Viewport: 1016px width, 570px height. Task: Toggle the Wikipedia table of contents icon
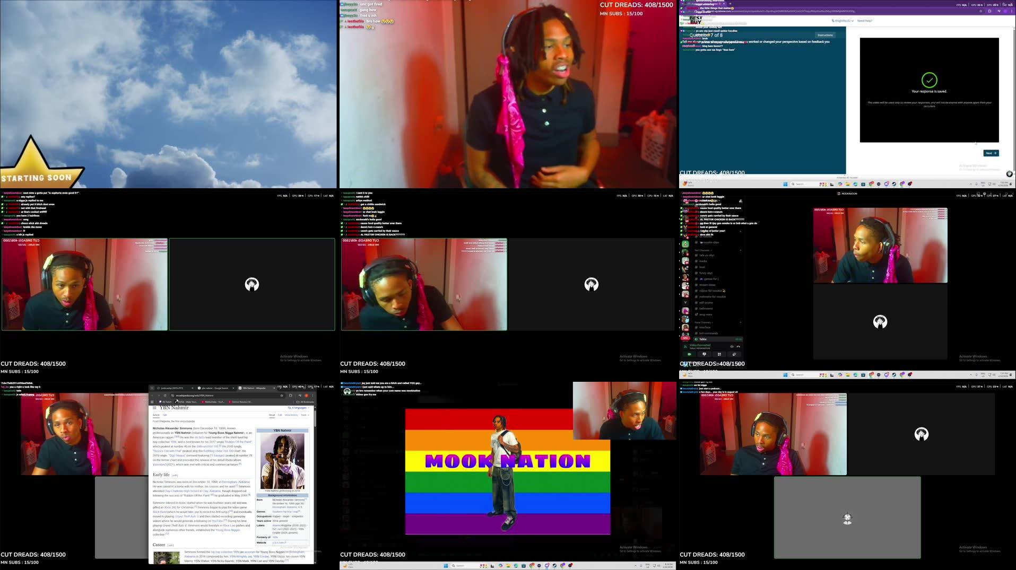coord(154,408)
